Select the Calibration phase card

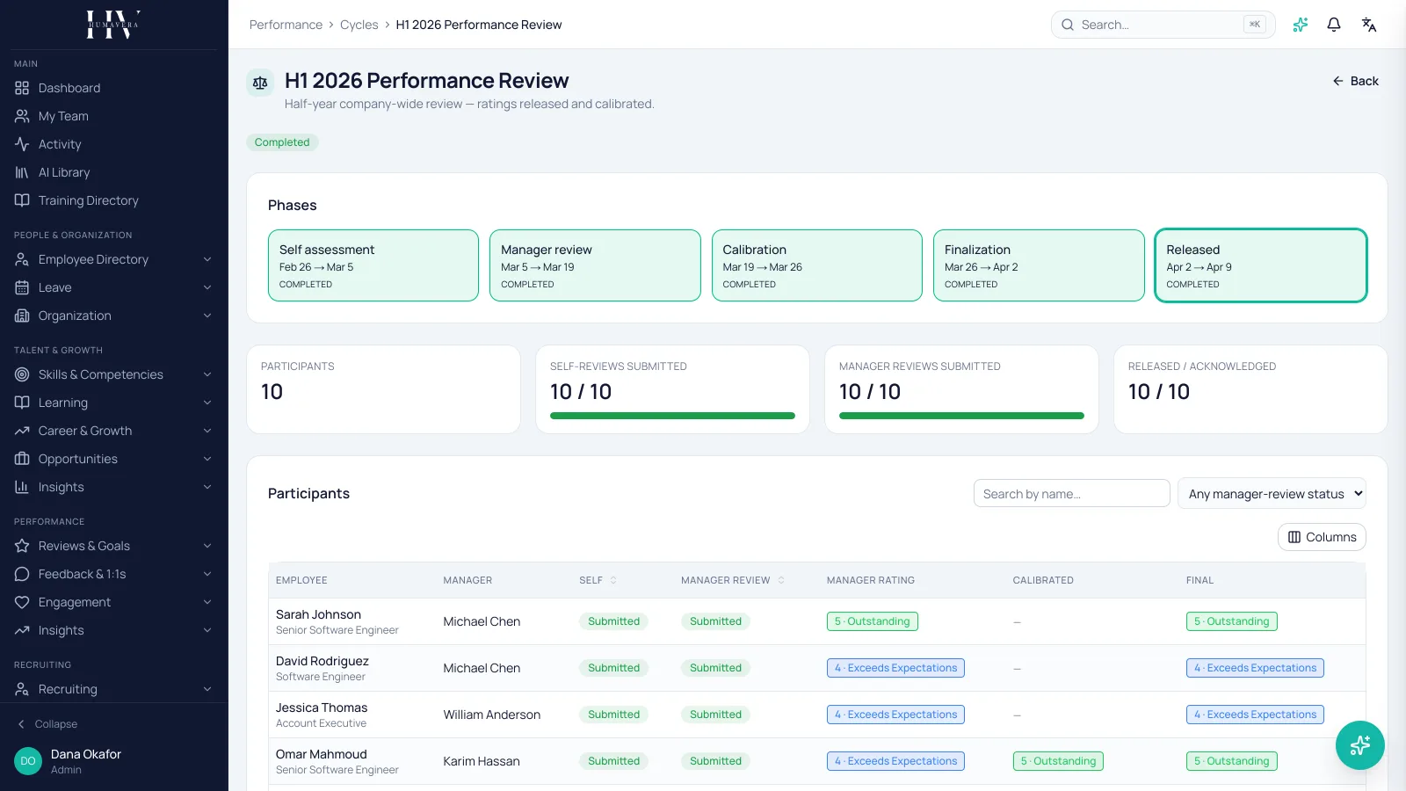817,265
